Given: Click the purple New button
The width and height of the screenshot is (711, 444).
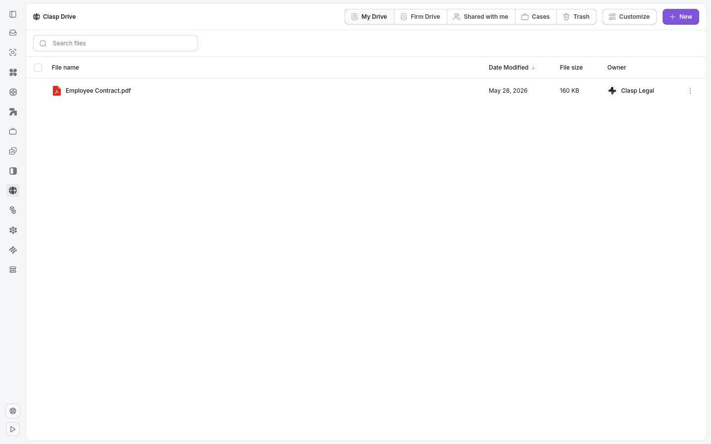Looking at the screenshot, I should (x=681, y=17).
